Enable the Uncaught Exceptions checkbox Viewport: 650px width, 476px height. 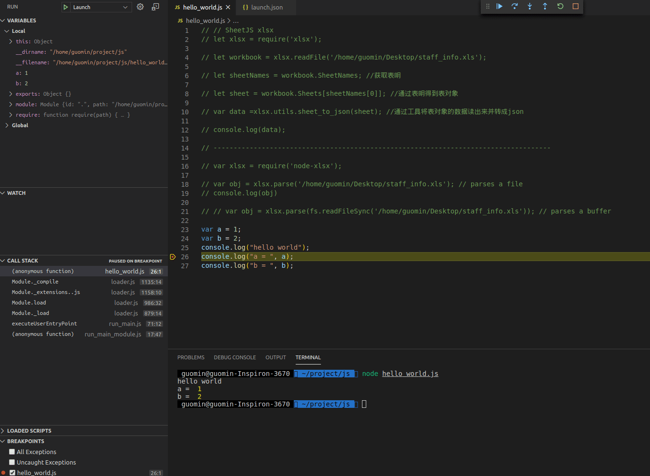click(11, 462)
